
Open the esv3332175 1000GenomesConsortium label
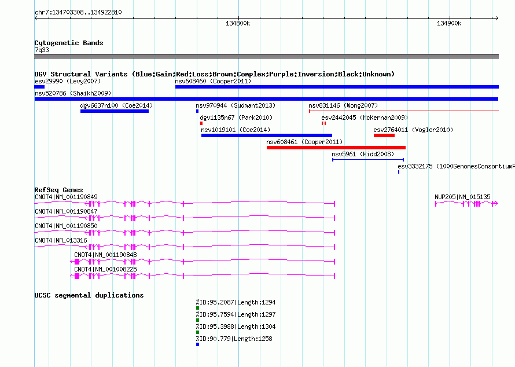point(456,166)
